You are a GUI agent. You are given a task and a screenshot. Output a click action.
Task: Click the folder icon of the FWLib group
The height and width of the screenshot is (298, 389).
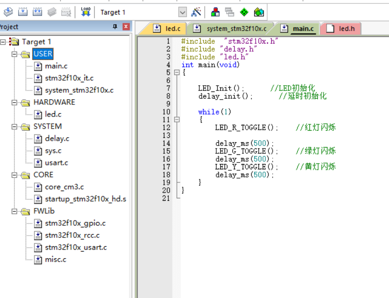pyautogui.click(x=25, y=211)
